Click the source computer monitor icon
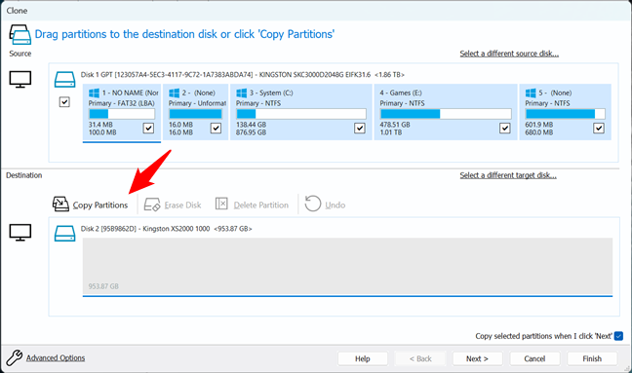The width and height of the screenshot is (632, 373). click(20, 79)
